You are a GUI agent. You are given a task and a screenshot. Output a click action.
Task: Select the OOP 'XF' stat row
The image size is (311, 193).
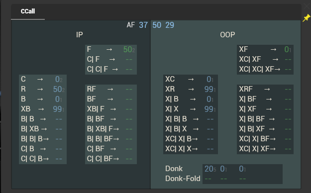pyautogui.click(x=265, y=49)
